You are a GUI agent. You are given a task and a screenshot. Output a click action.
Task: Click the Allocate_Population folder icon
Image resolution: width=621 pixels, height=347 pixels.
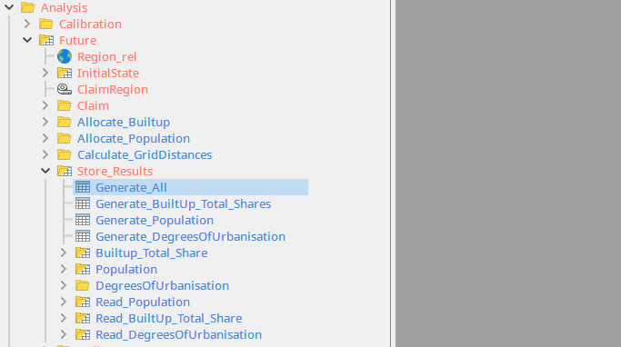(65, 138)
